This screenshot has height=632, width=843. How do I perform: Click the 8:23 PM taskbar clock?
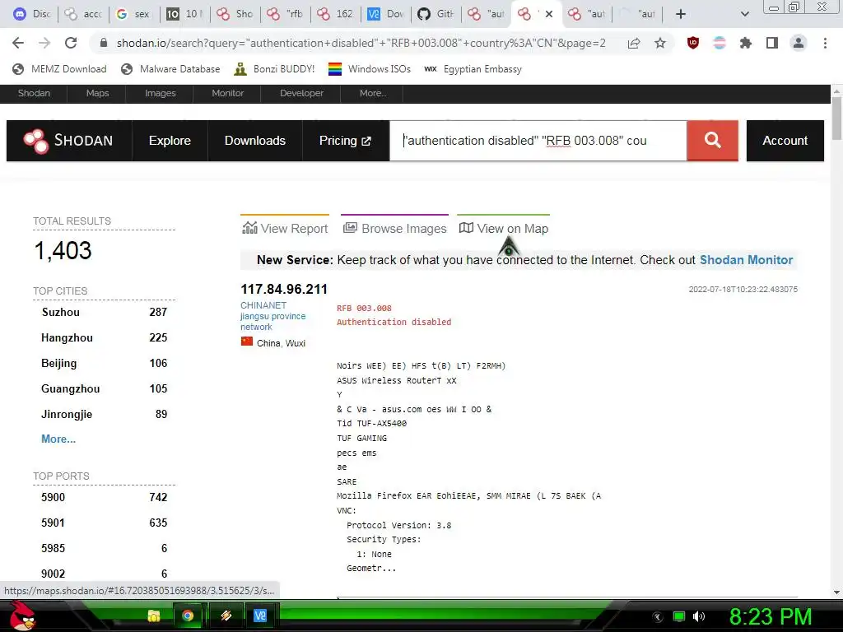coord(771,616)
